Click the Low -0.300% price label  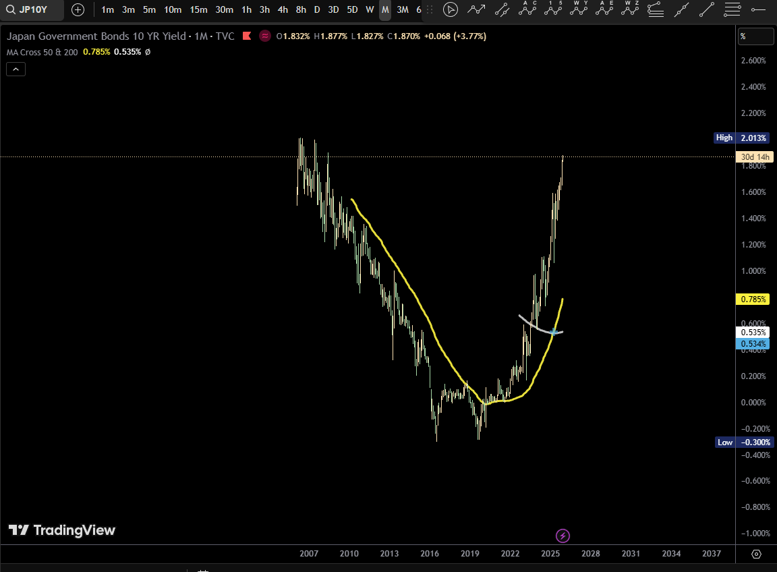pyautogui.click(x=744, y=442)
